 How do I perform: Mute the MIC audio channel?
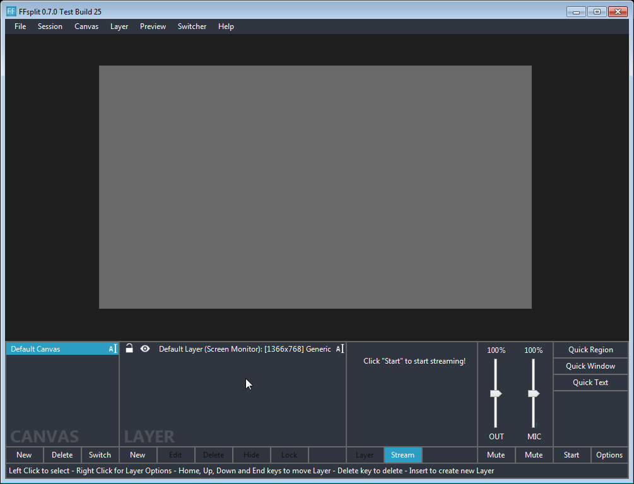tap(534, 455)
